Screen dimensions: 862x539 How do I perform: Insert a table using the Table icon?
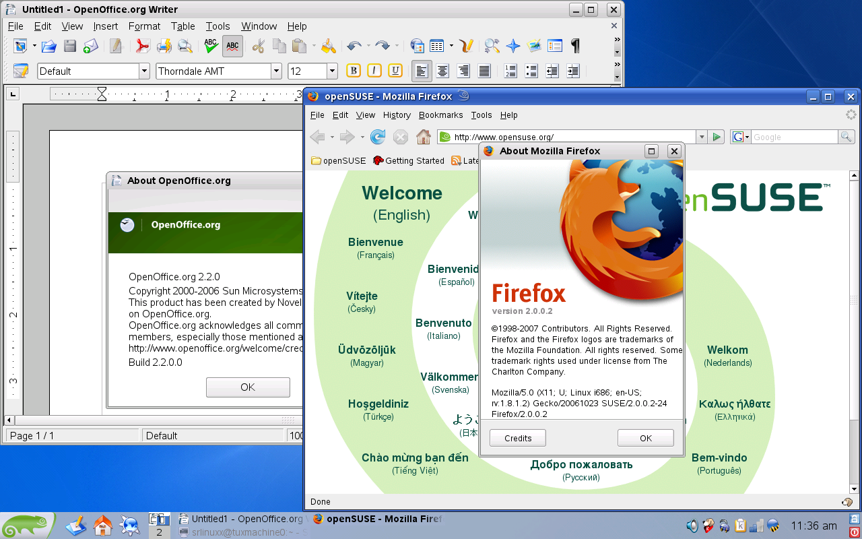(437, 46)
